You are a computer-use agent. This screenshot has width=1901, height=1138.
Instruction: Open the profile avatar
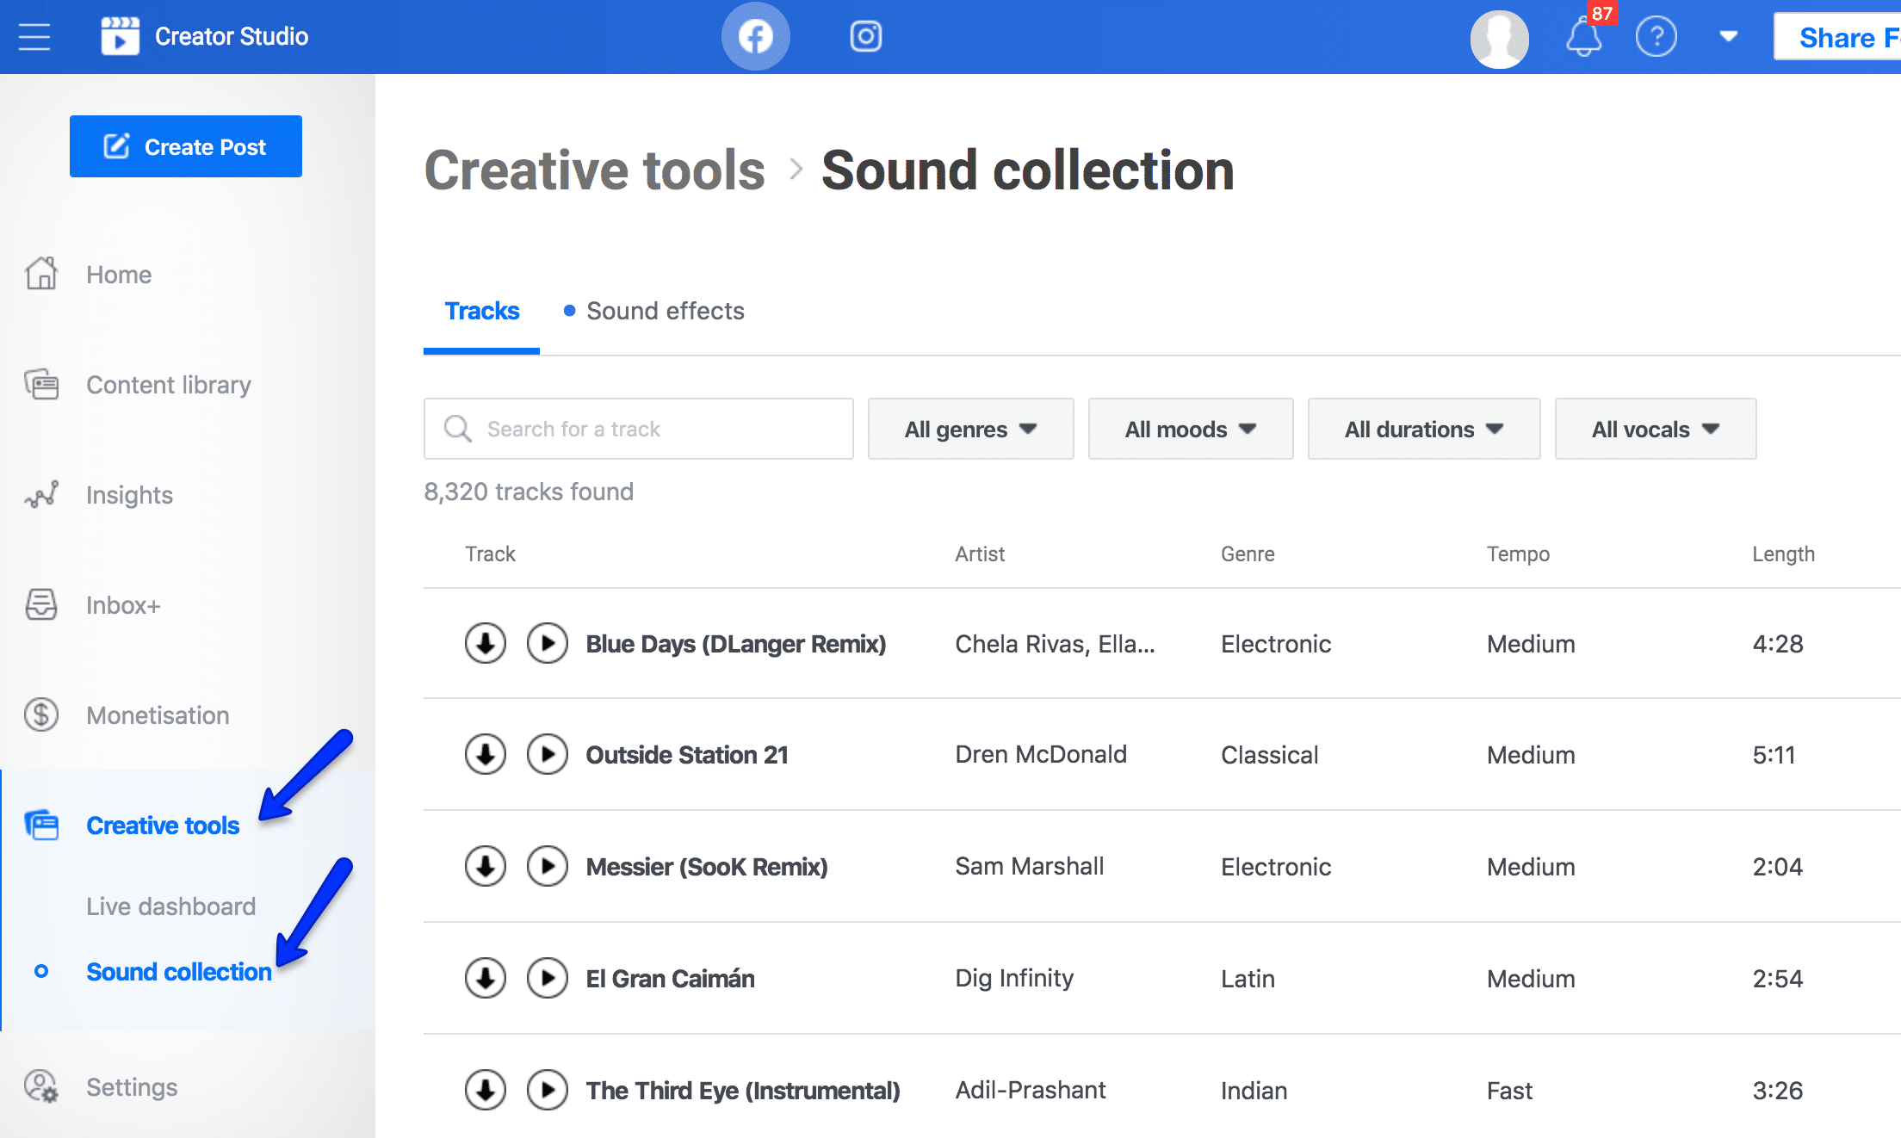pyautogui.click(x=1499, y=39)
